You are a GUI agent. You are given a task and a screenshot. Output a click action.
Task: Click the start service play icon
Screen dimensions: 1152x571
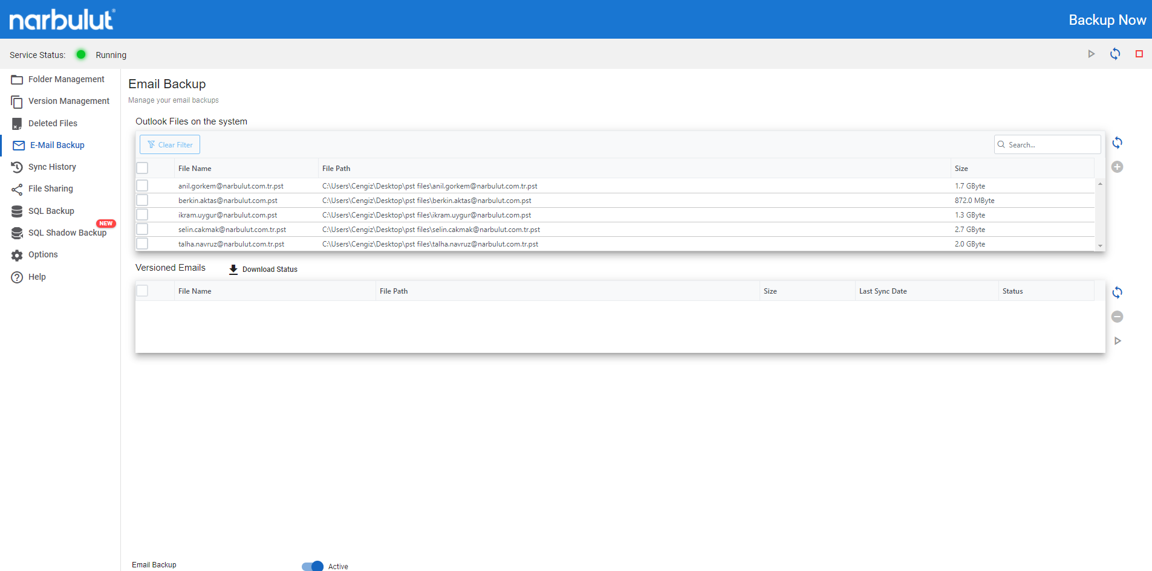[1091, 54]
